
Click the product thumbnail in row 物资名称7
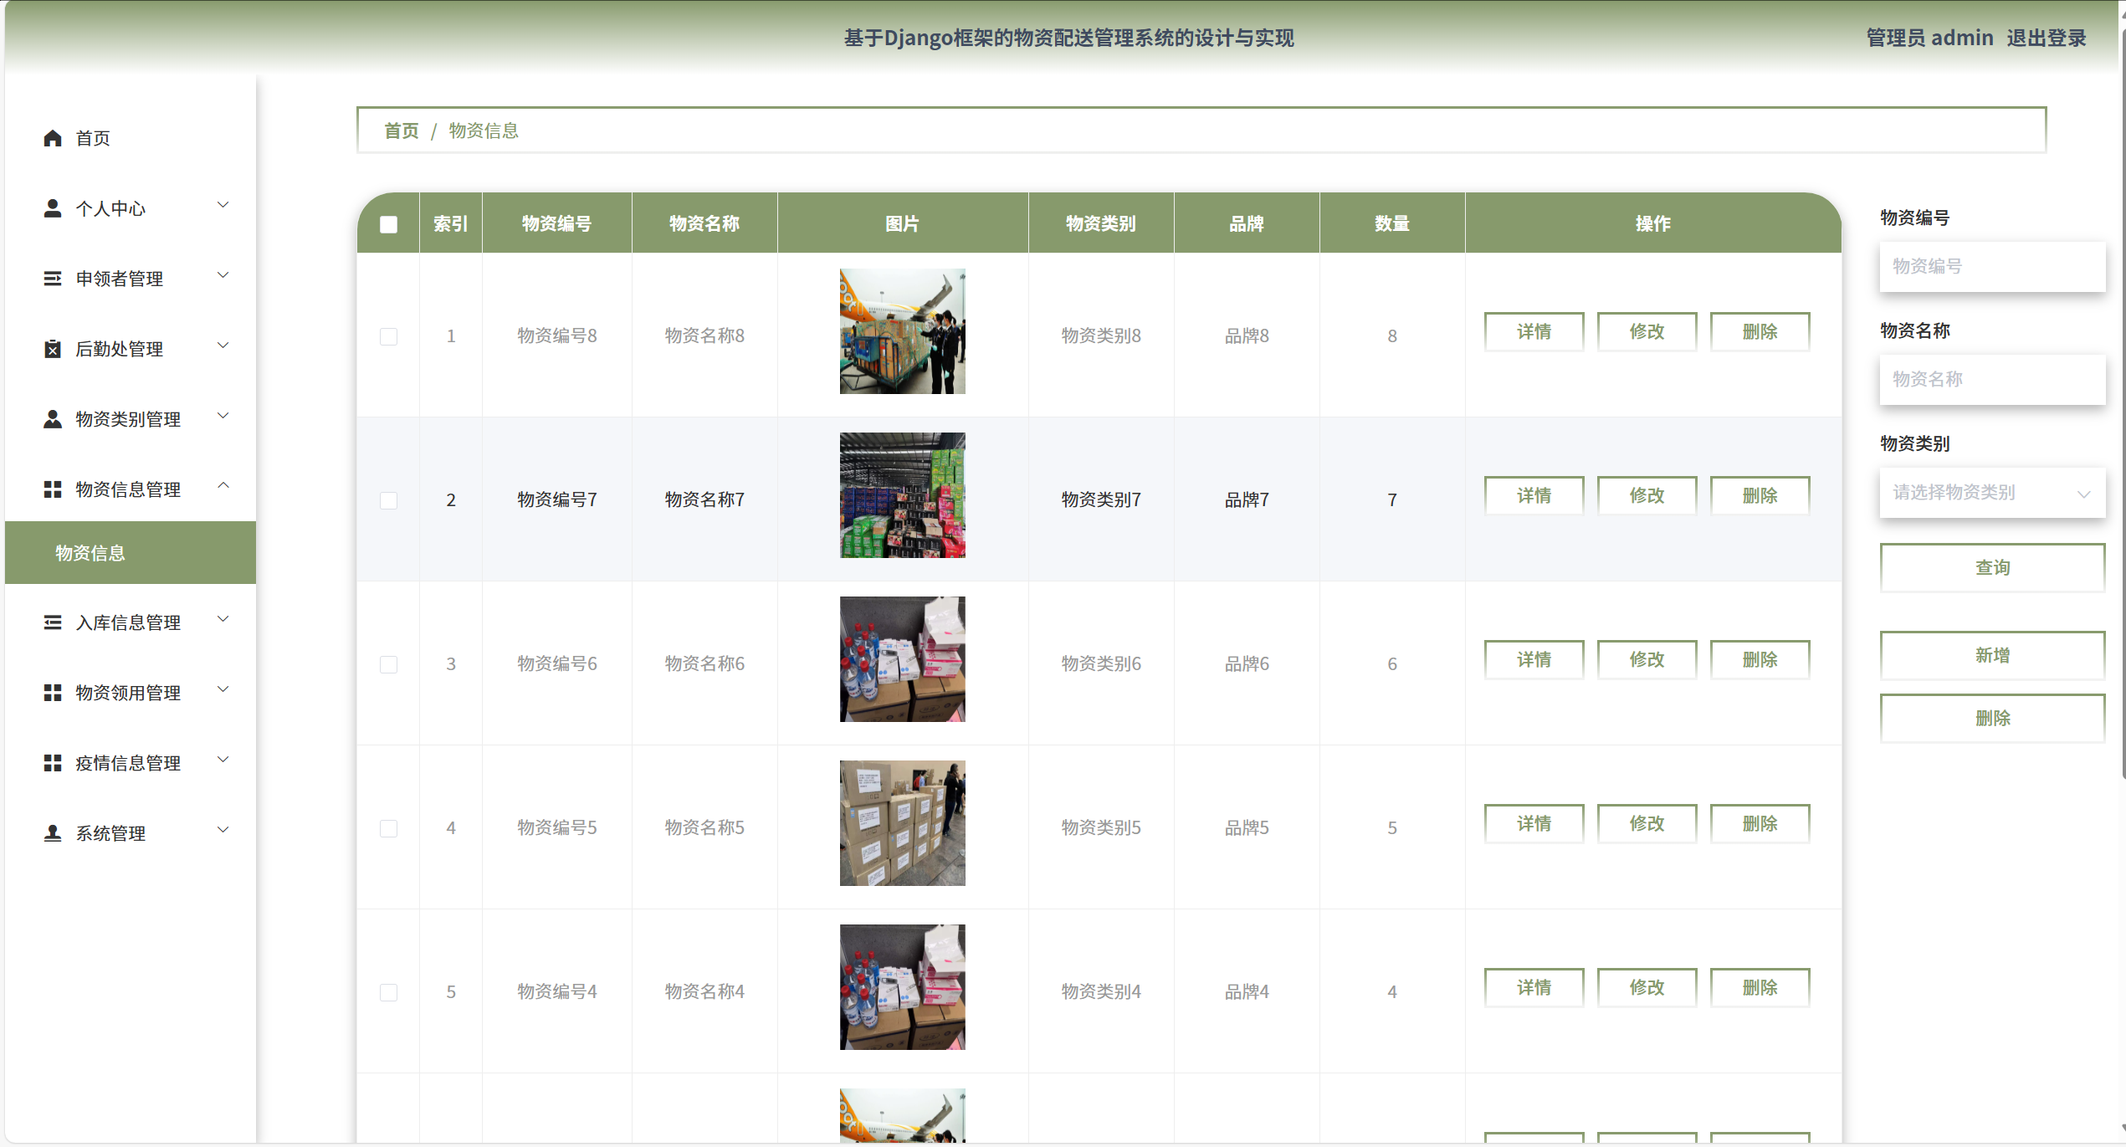pyautogui.click(x=902, y=495)
